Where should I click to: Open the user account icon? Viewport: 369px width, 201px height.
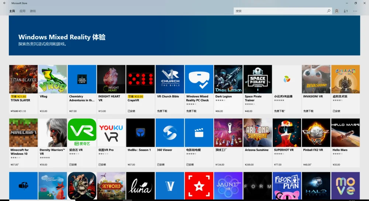click(x=337, y=11)
